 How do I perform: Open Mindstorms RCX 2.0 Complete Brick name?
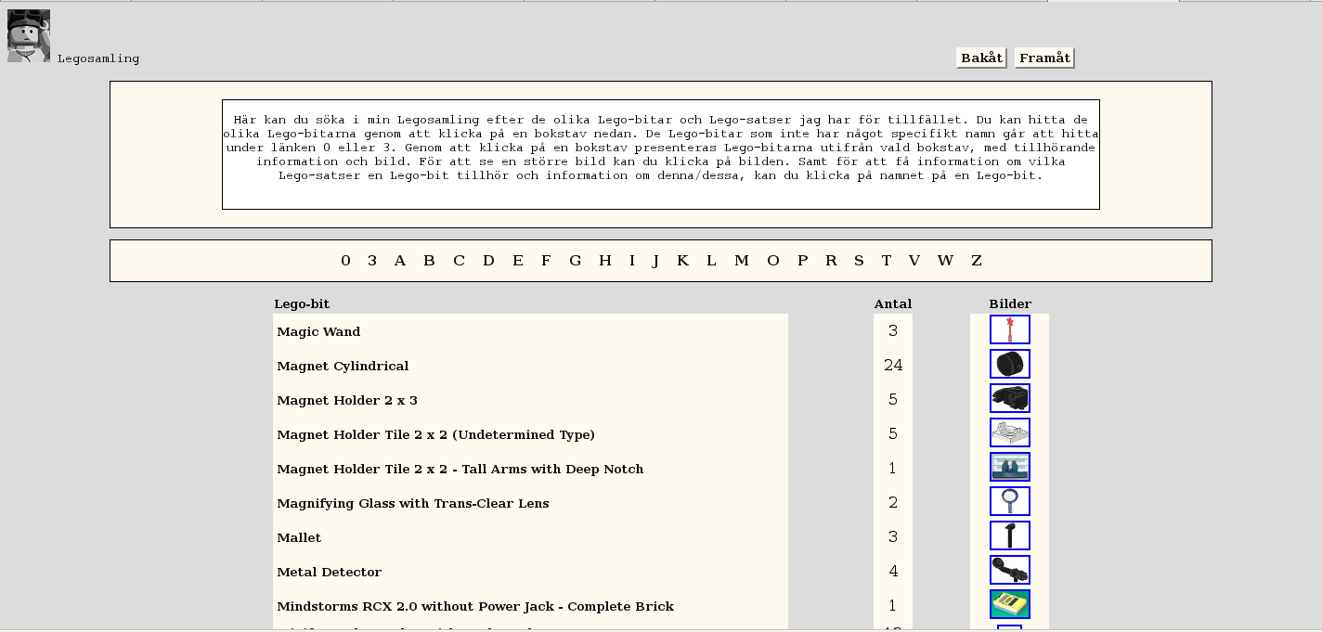point(475,606)
